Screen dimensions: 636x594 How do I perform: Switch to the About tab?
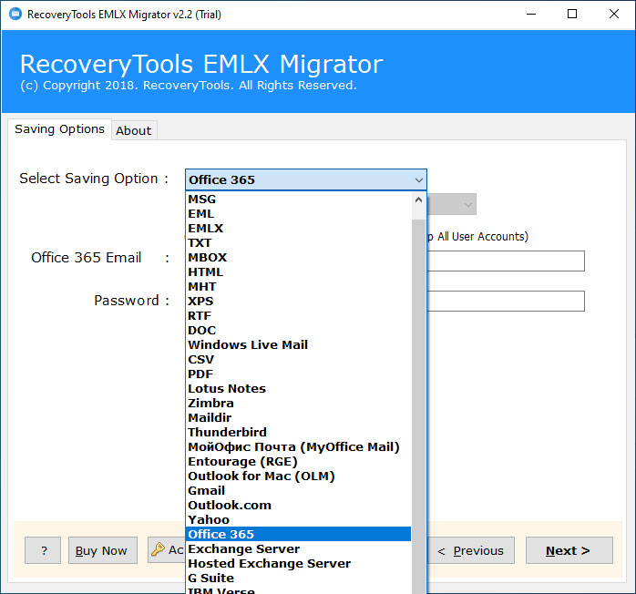click(133, 130)
